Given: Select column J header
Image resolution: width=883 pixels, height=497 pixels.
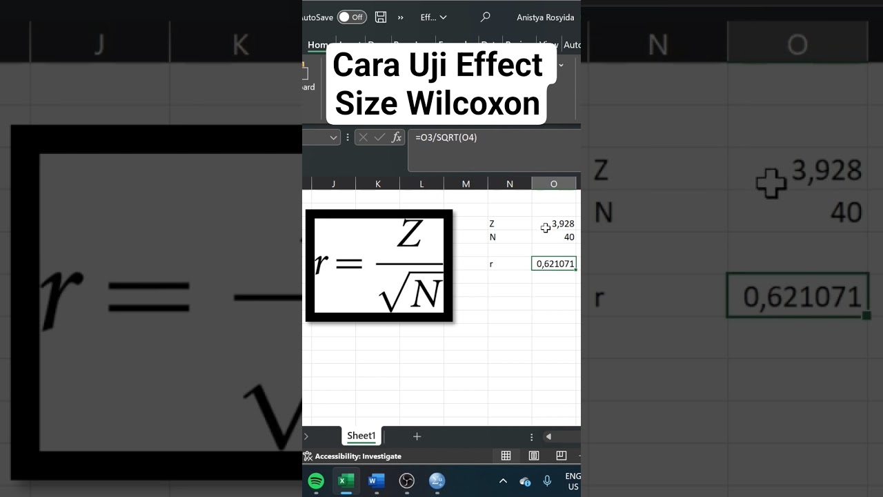Looking at the screenshot, I should point(333,184).
